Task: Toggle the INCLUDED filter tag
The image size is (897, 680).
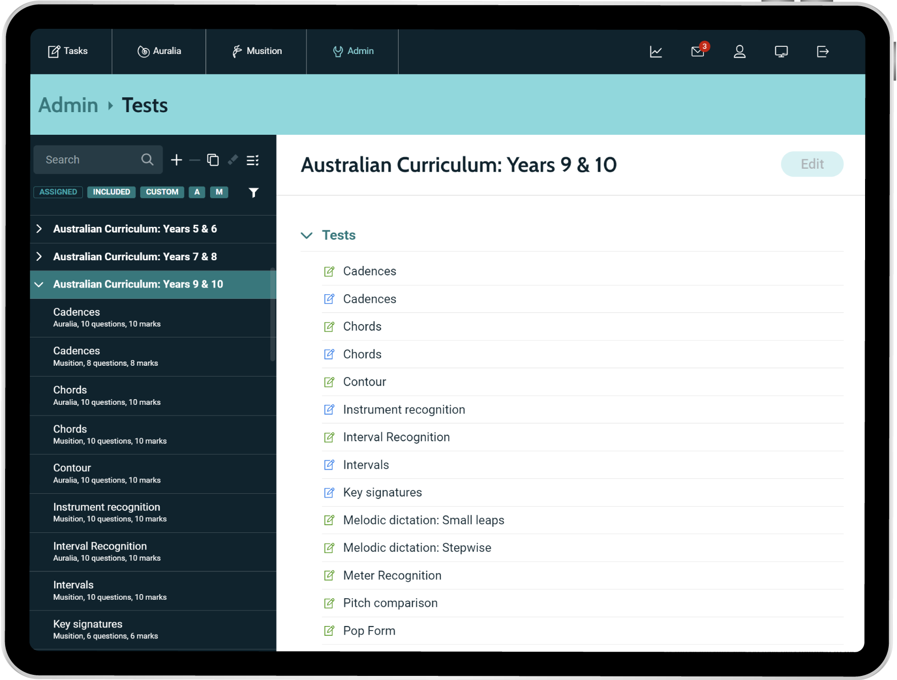Action: [x=111, y=192]
